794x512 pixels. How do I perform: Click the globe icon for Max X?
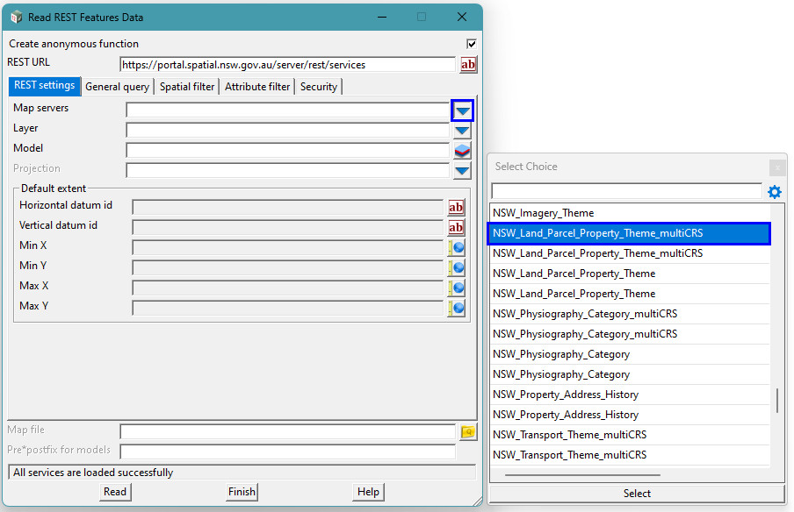[456, 288]
